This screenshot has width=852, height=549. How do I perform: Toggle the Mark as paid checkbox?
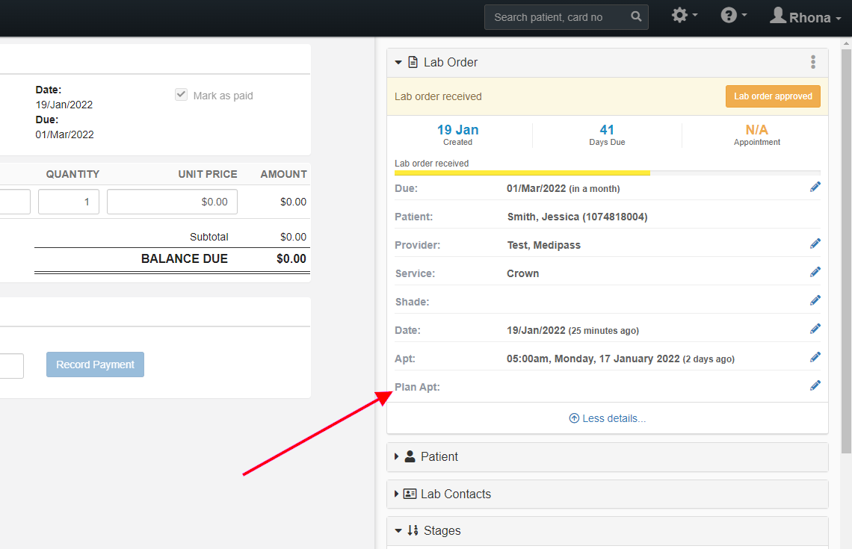tap(181, 94)
